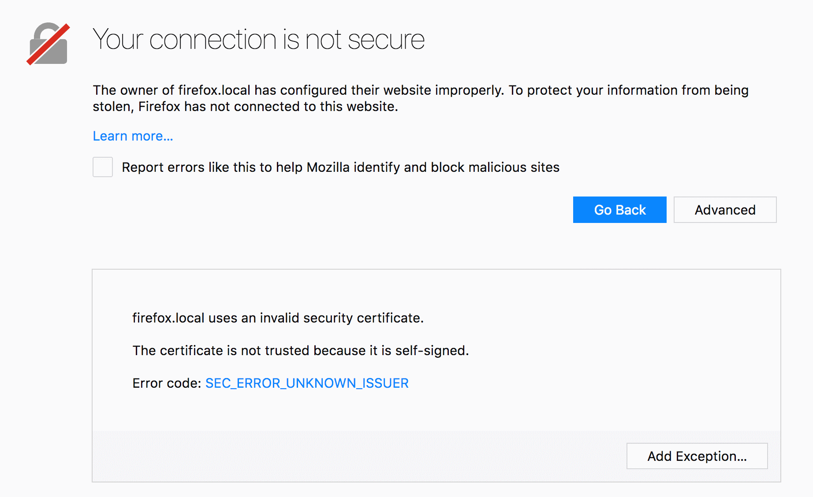Click the word "secure" in the page title

[386, 40]
